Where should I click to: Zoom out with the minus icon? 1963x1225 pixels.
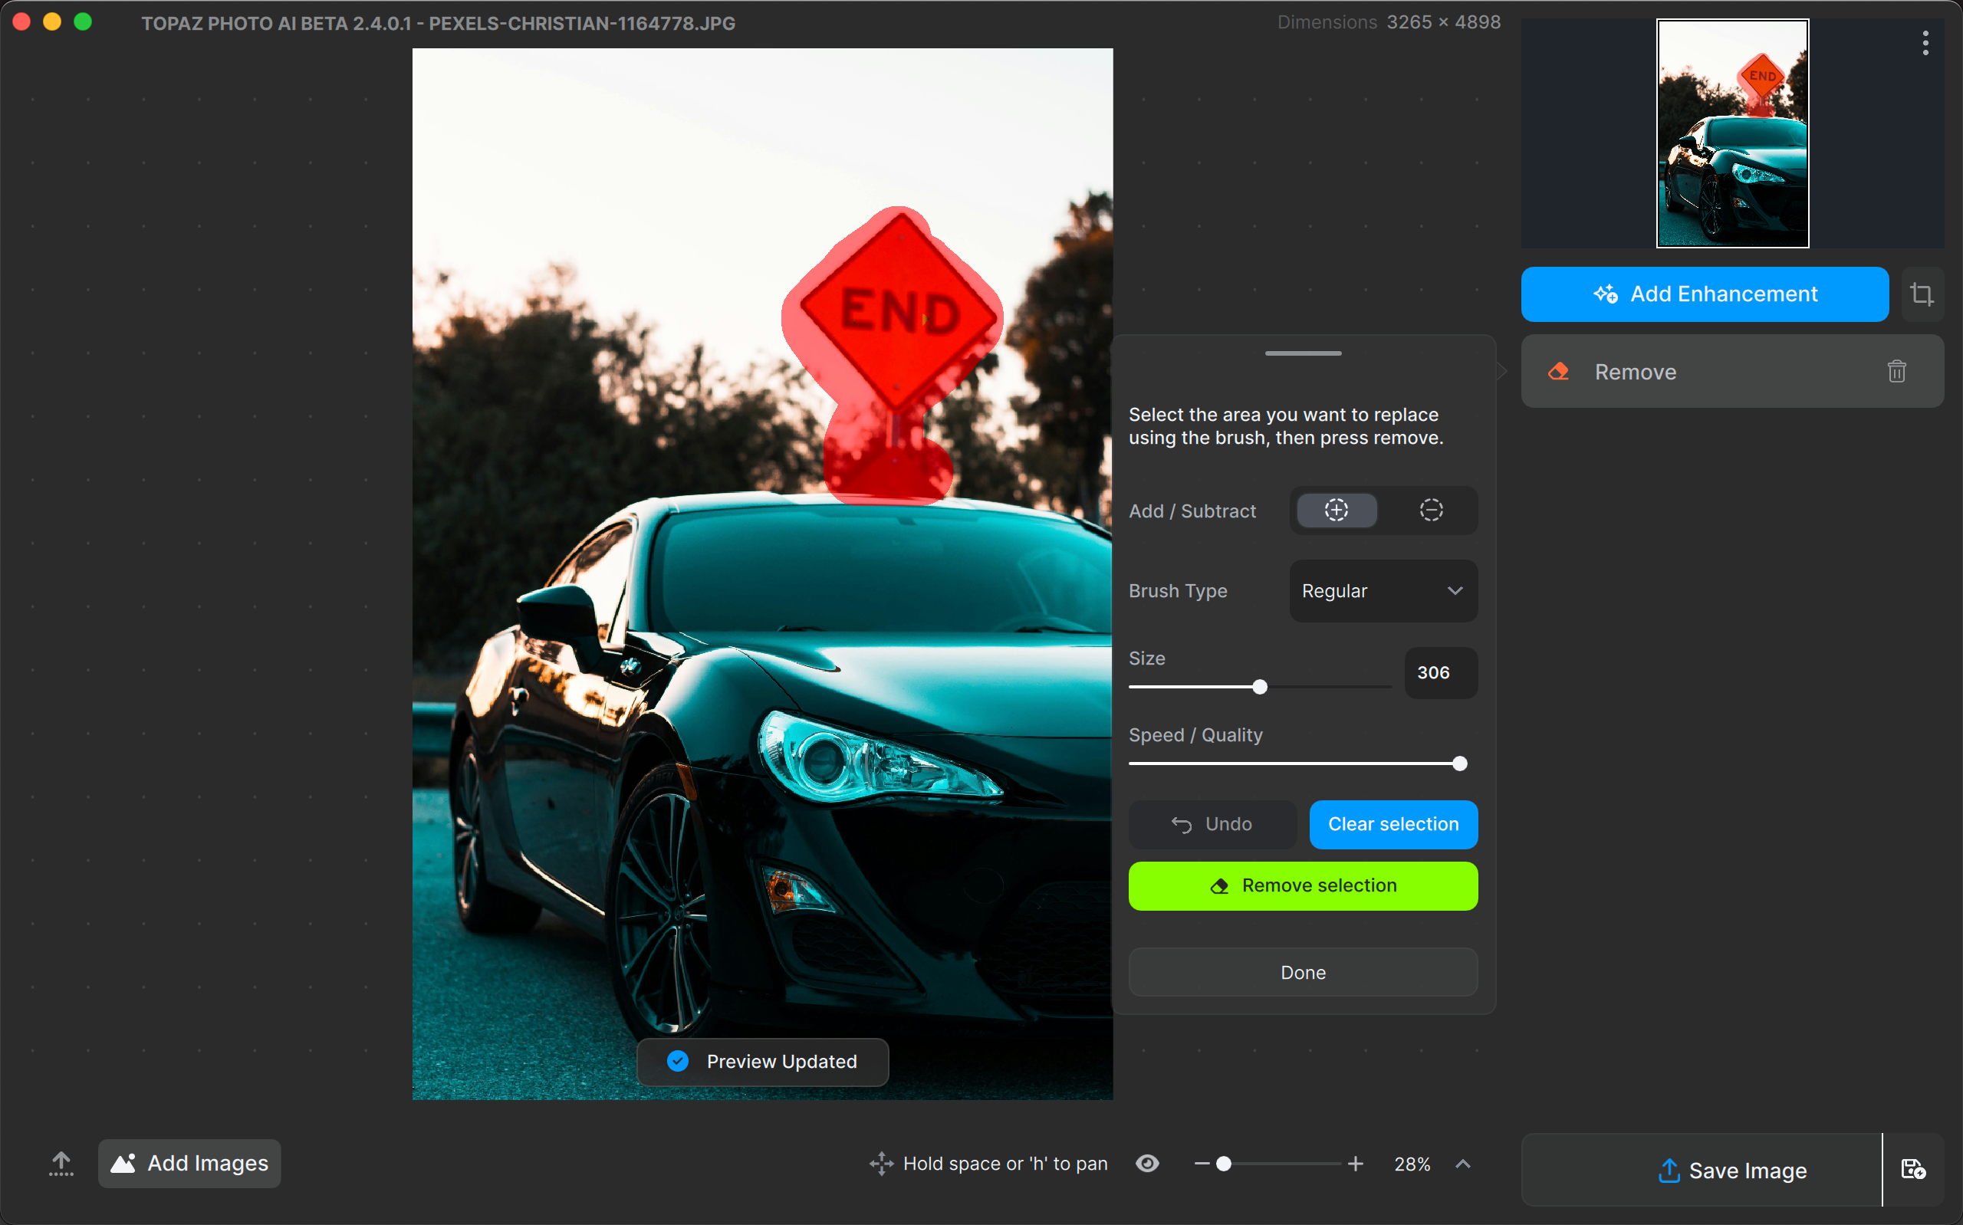point(1202,1164)
